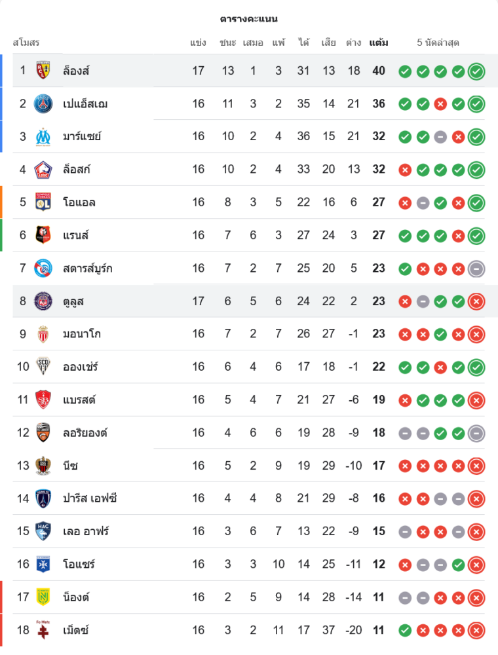Click the Lille club crest icon

43,169
